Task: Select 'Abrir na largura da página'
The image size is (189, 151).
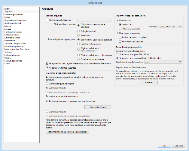Action: tap(47, 84)
